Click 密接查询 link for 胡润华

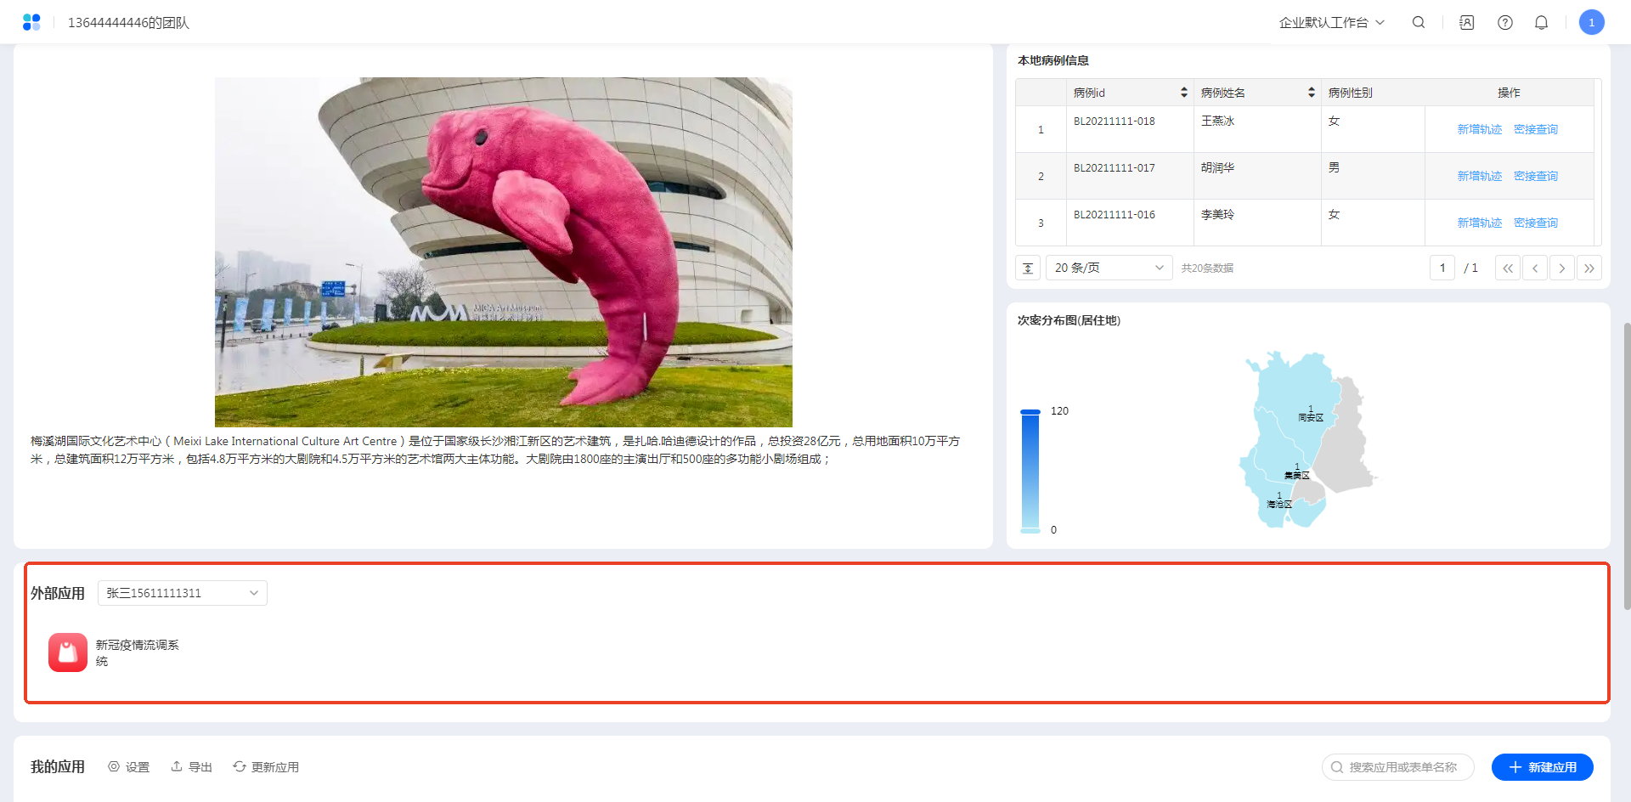[1535, 177]
